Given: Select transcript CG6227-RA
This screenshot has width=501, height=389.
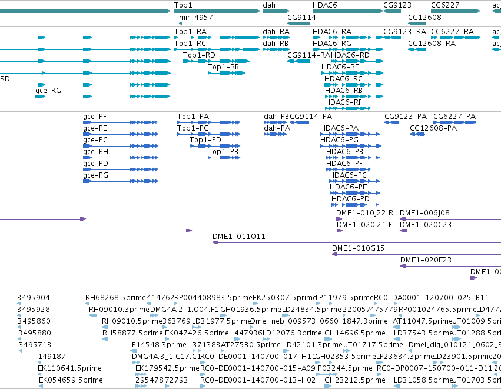Looking at the screenshot, I should 456,38.
